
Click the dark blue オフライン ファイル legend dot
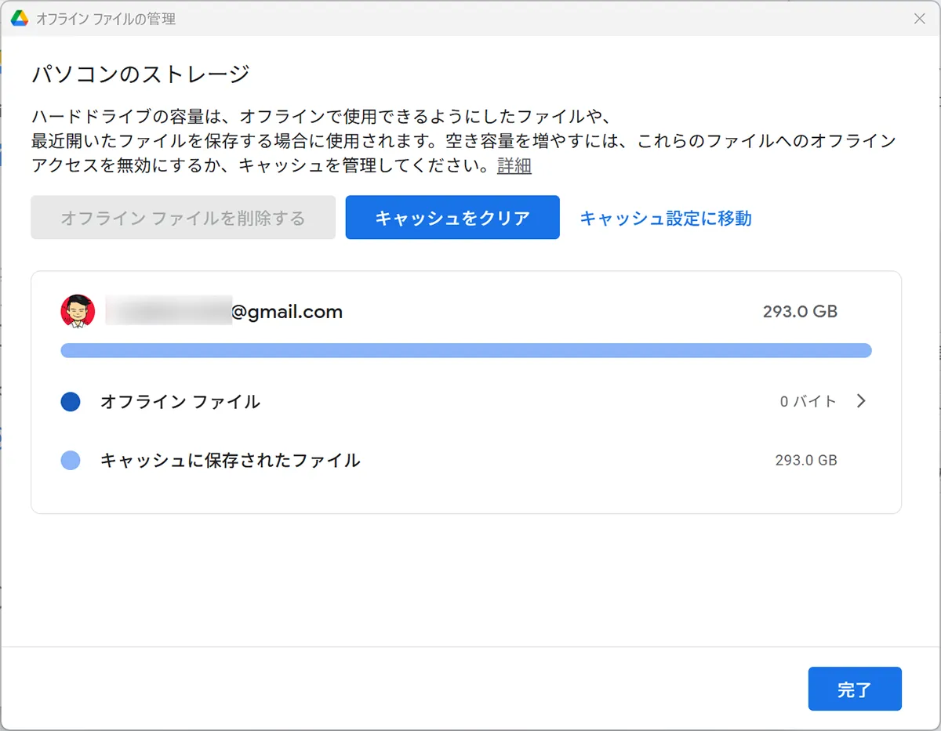tap(71, 402)
